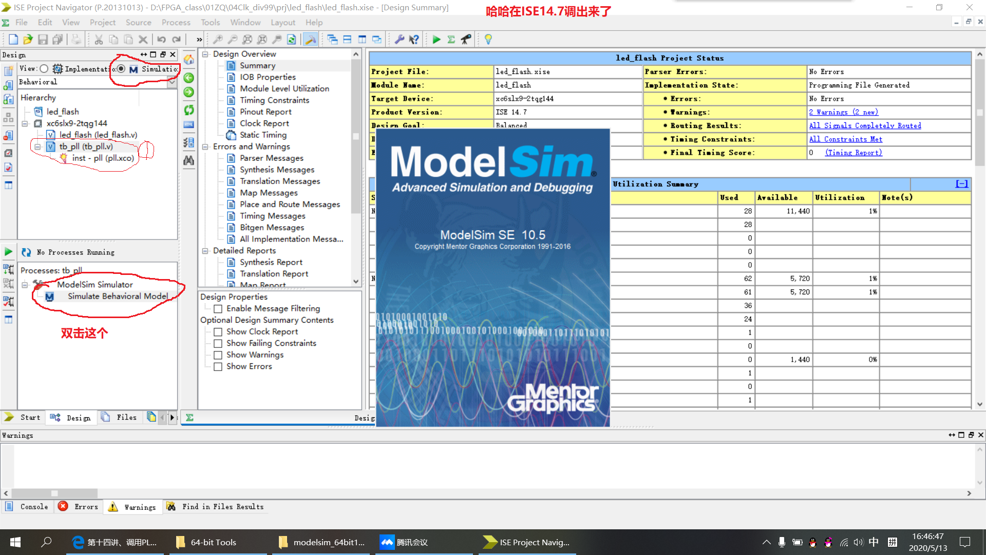Collapse the ModelSim Simulator process node
986x555 pixels.
25,285
